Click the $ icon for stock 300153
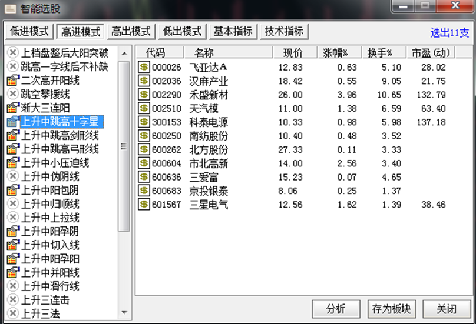This screenshot has width=476, height=324. pyautogui.click(x=144, y=122)
